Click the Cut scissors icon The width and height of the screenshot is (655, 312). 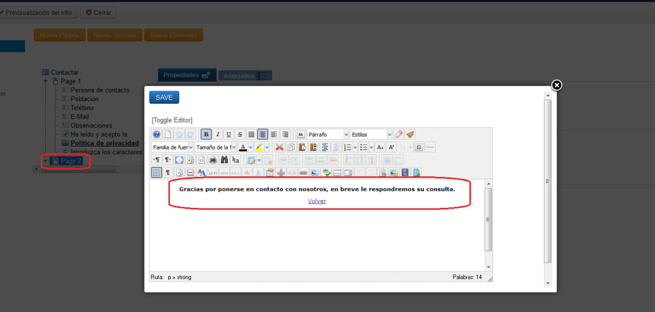279,148
